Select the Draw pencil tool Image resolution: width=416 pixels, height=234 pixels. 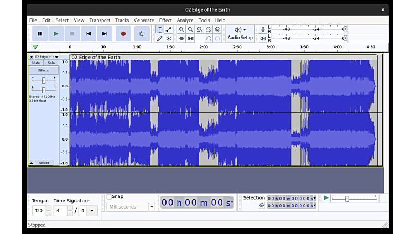pos(160,39)
